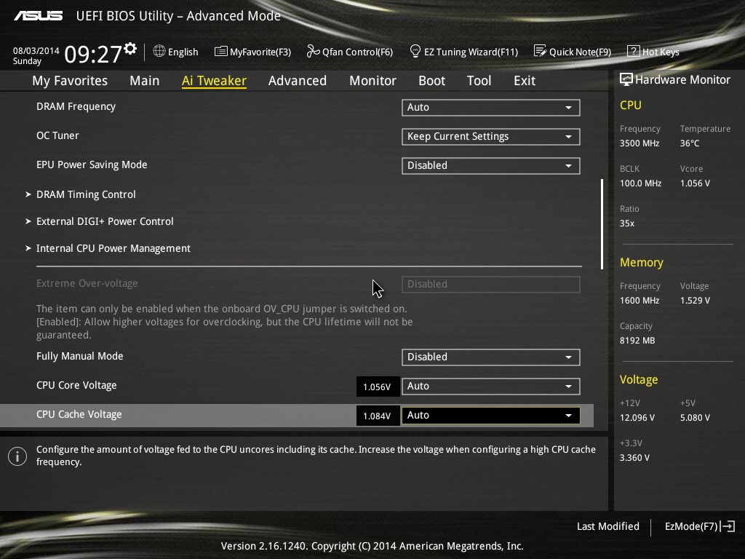Viewport: 745px width, 559px height.
Task: Click the 8192 MB capacity value
Action: [x=637, y=341]
